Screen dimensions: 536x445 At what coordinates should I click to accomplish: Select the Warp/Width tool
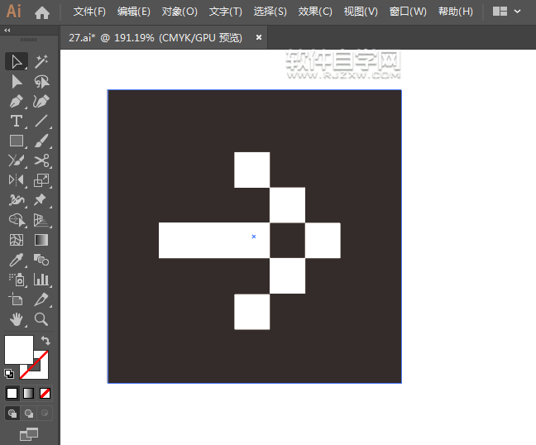click(x=17, y=200)
